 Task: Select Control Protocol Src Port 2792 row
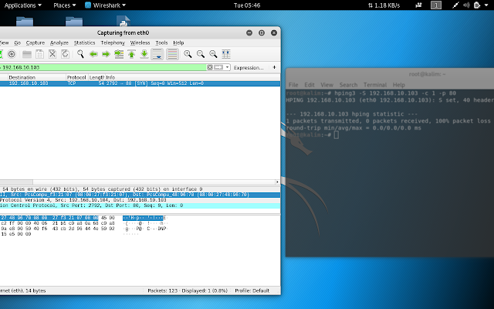(140, 205)
